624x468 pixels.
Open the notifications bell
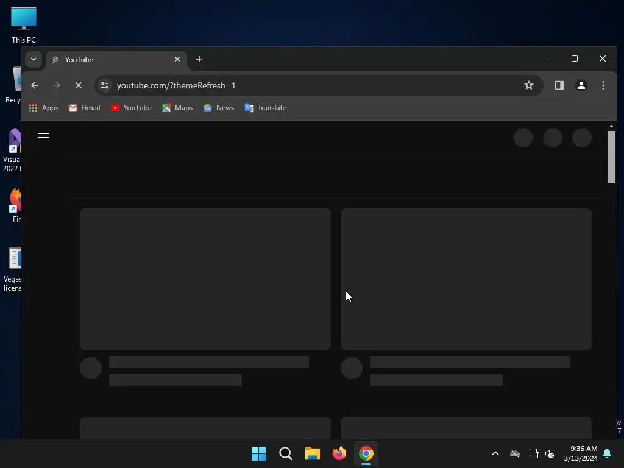click(x=608, y=453)
